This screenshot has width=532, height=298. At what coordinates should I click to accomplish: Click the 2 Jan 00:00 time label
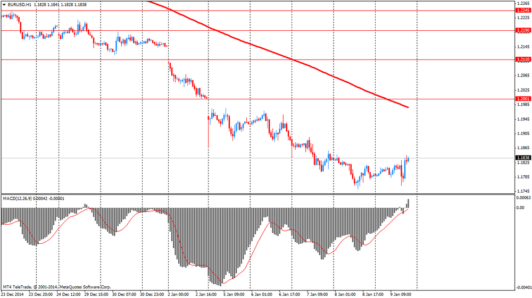(x=178, y=294)
